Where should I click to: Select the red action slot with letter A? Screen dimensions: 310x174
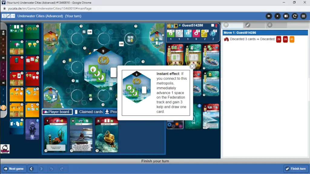(x=16, y=79)
